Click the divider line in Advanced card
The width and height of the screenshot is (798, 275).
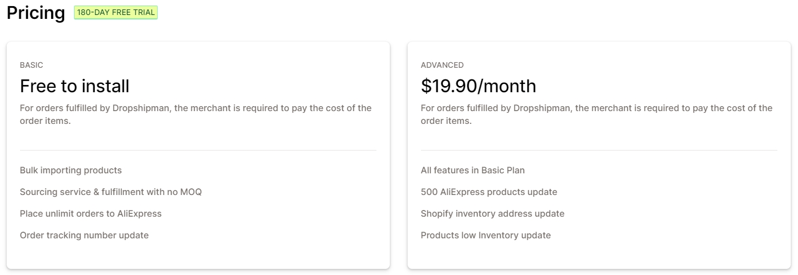tap(599, 150)
